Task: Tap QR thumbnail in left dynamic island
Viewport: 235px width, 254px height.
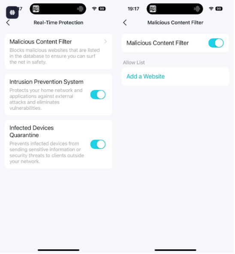Action: pos(36,9)
